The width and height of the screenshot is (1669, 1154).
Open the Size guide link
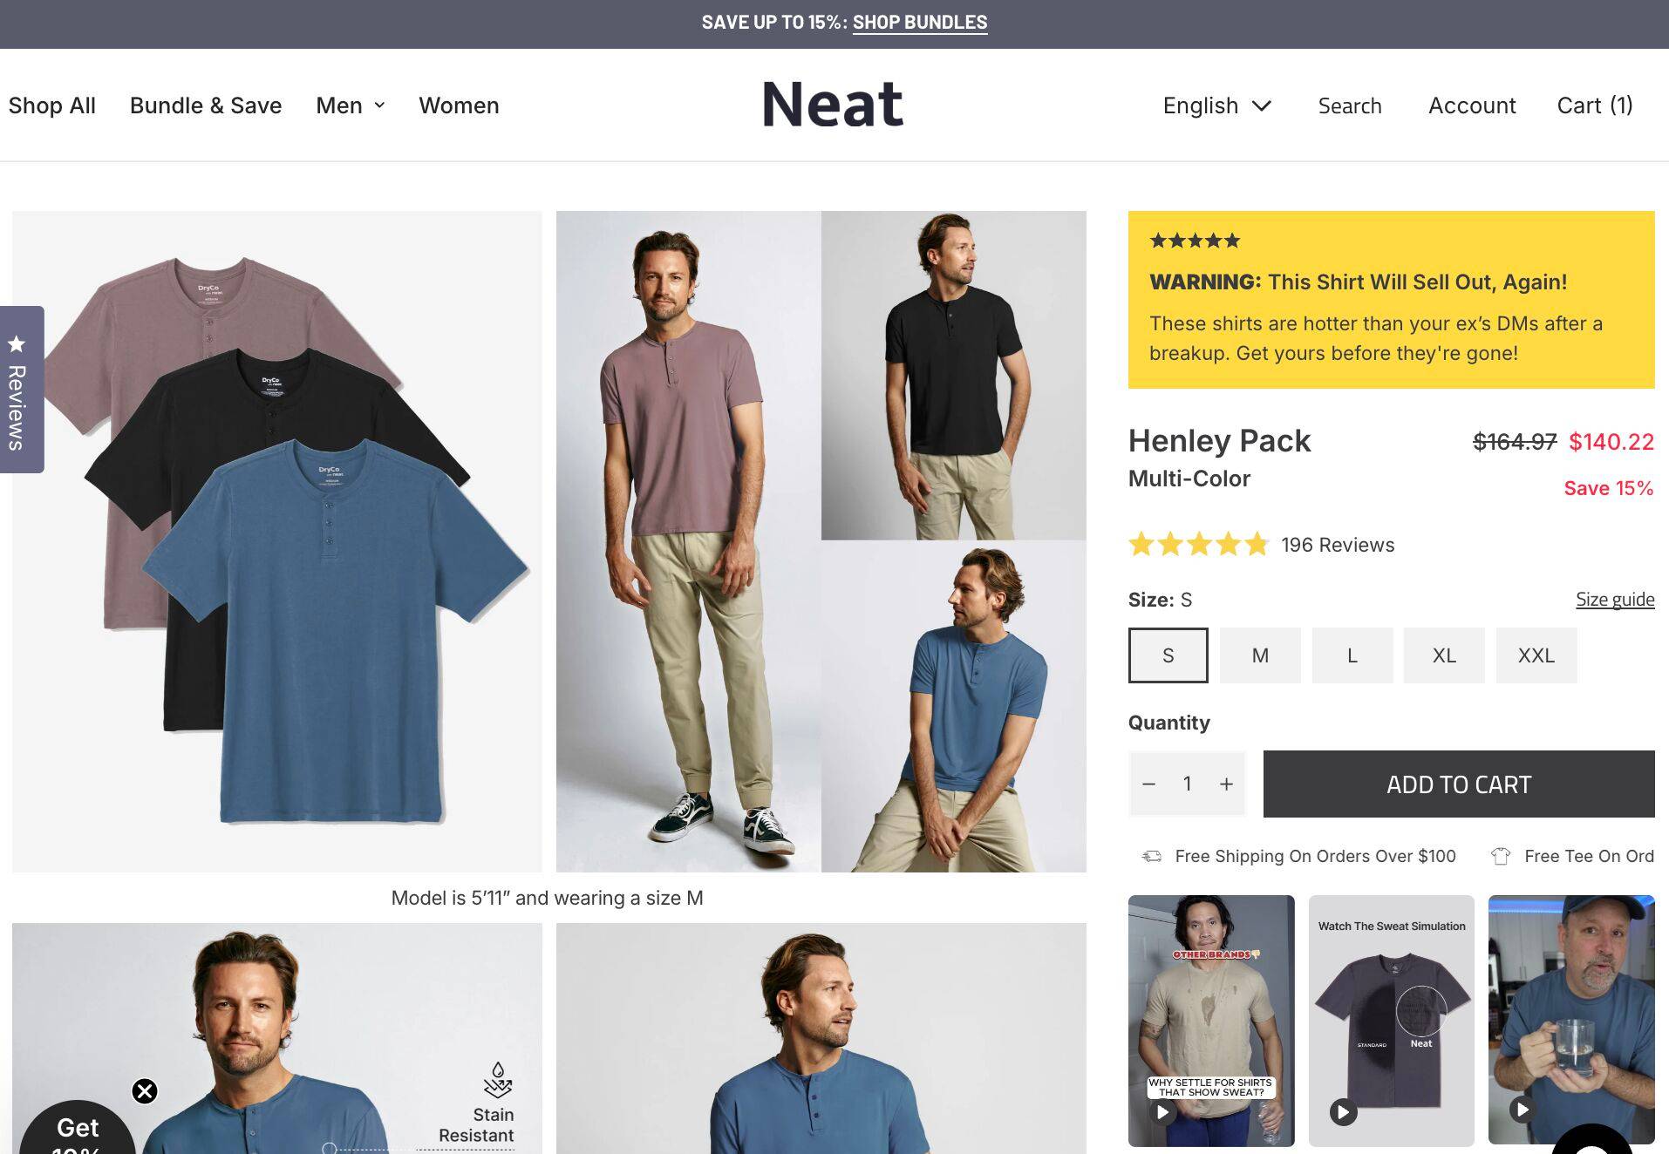(x=1614, y=600)
